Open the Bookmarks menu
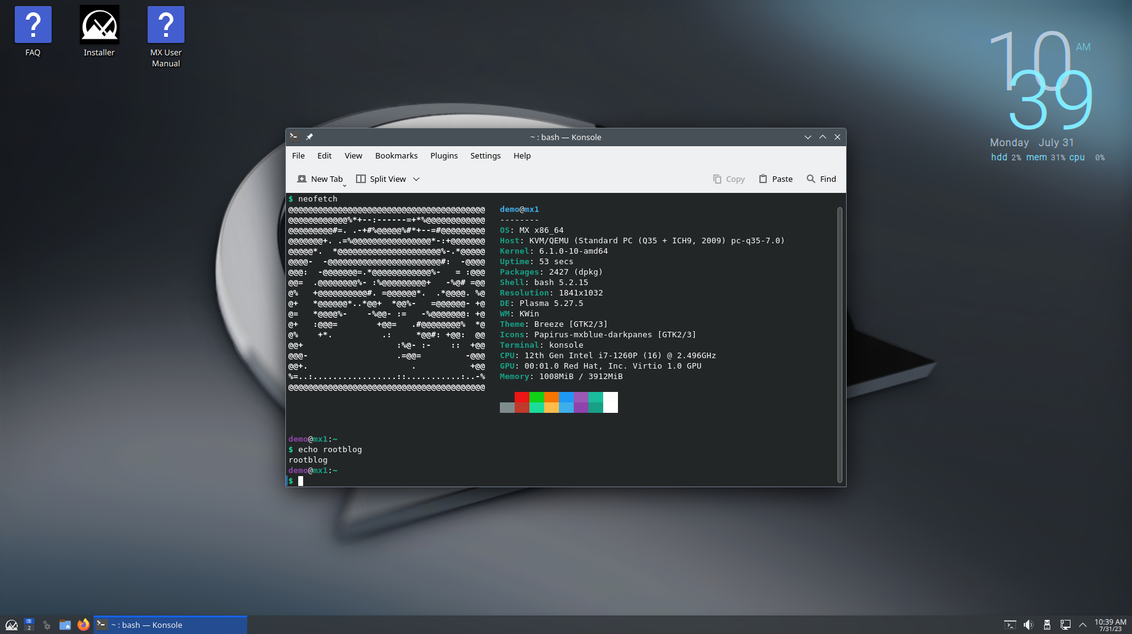This screenshot has width=1132, height=634. 396,155
